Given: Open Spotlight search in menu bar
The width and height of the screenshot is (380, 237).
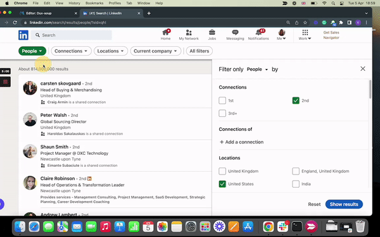Looking at the screenshot, I should (333, 3).
